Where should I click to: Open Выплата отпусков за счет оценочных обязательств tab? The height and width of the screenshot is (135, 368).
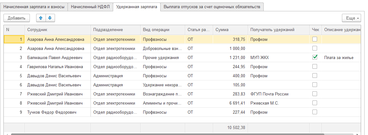click(212, 7)
